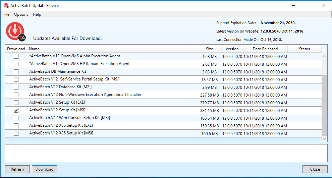Click the '381.15 MB' size cell

pos(209,111)
